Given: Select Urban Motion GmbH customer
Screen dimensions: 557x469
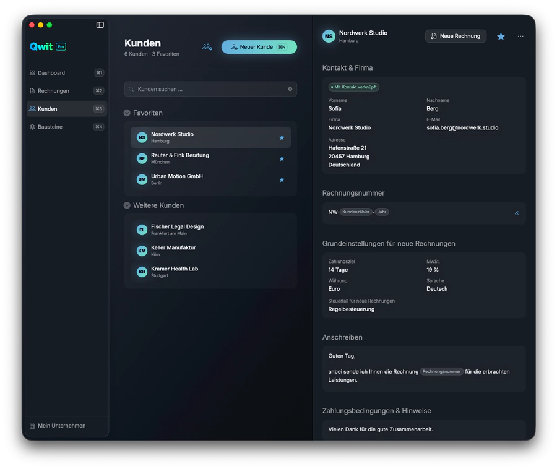Looking at the screenshot, I should 210,179.
